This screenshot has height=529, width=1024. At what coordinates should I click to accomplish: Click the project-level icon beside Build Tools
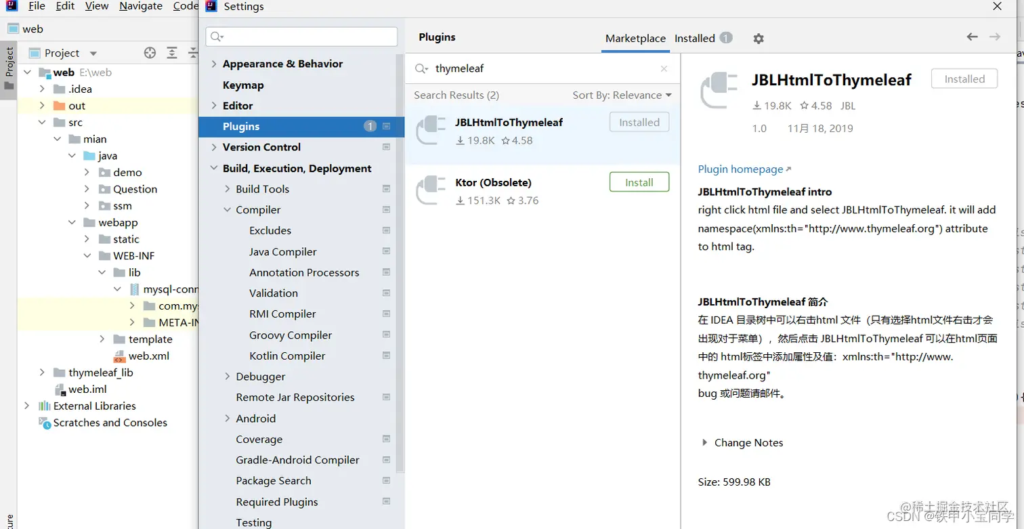(x=387, y=189)
